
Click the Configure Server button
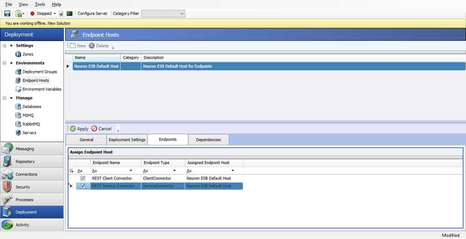92,14
